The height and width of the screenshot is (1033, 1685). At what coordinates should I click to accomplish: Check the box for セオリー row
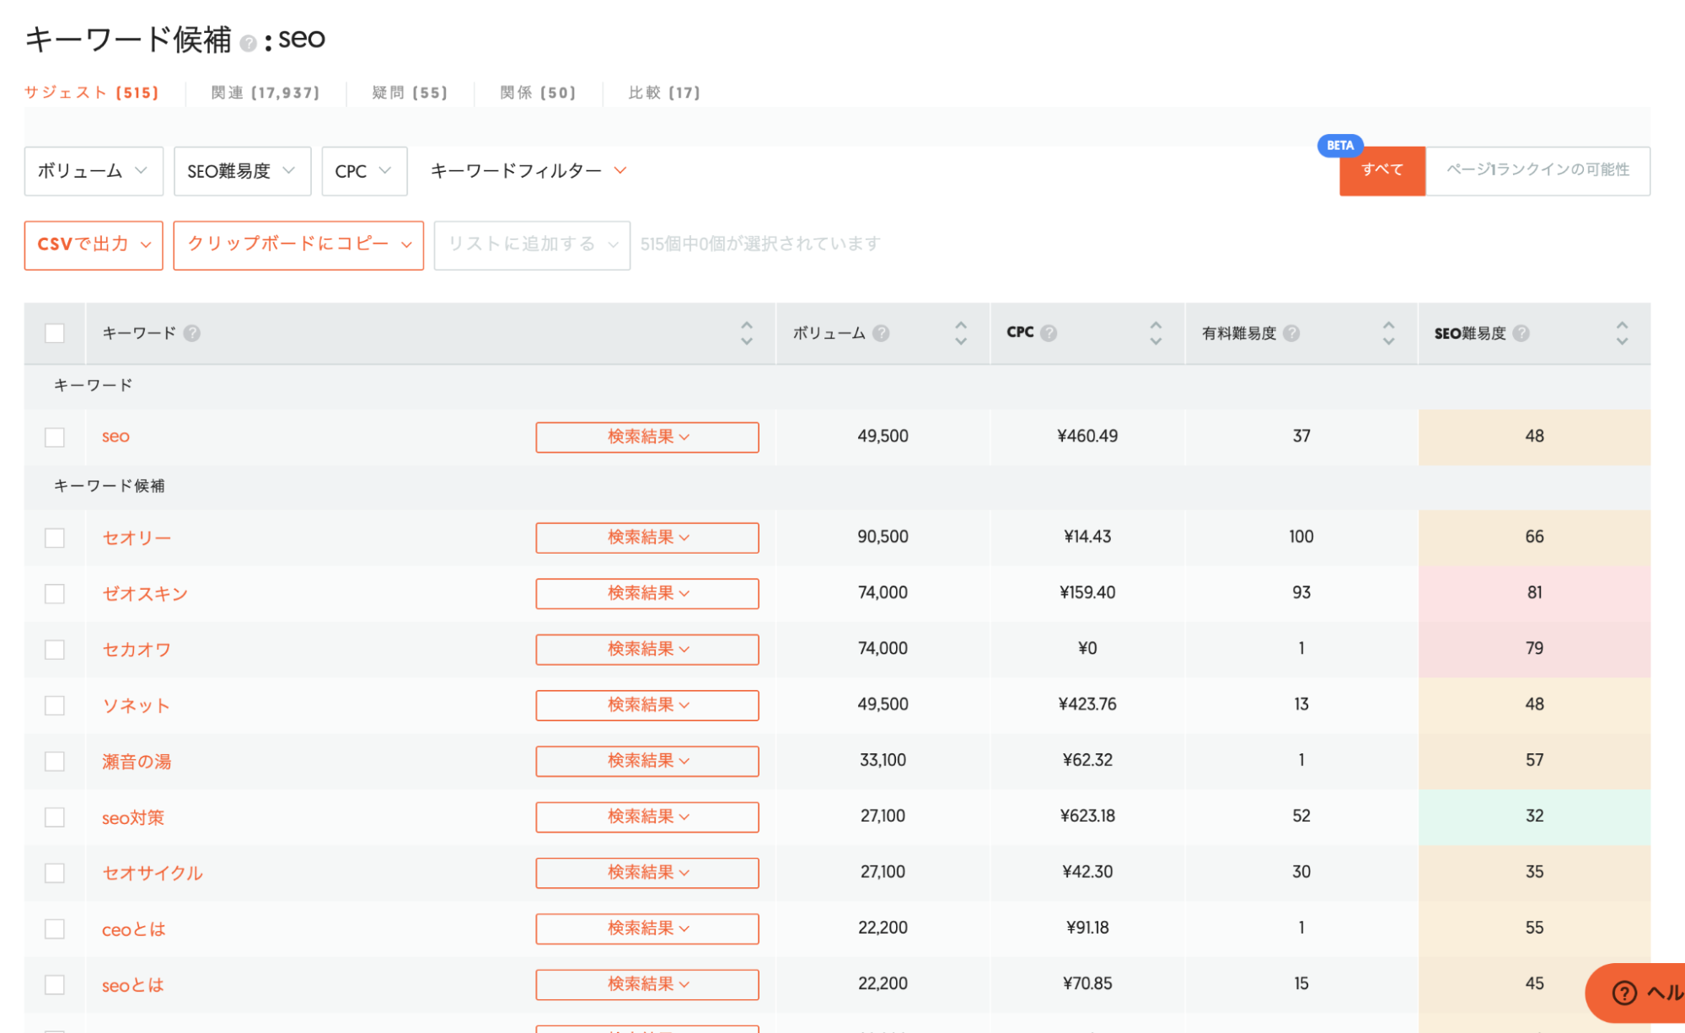point(55,538)
